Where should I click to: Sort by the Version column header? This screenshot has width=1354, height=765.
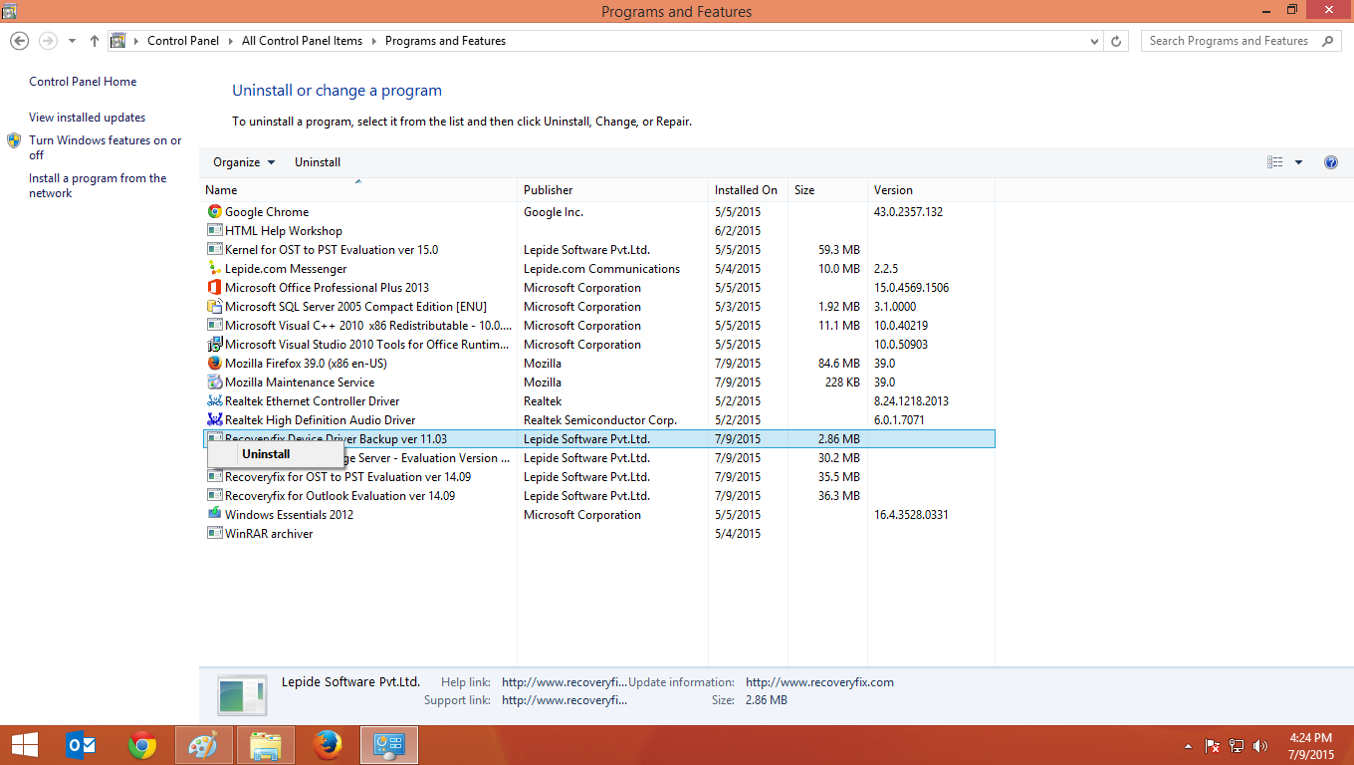point(931,190)
